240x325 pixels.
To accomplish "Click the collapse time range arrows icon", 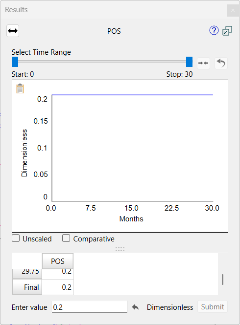I will coord(203,63).
